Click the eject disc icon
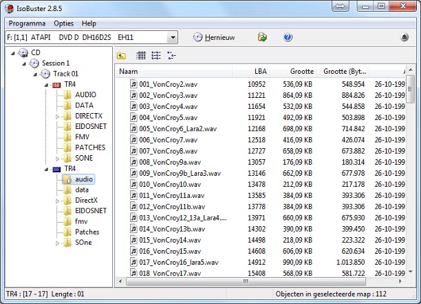 (x=404, y=37)
